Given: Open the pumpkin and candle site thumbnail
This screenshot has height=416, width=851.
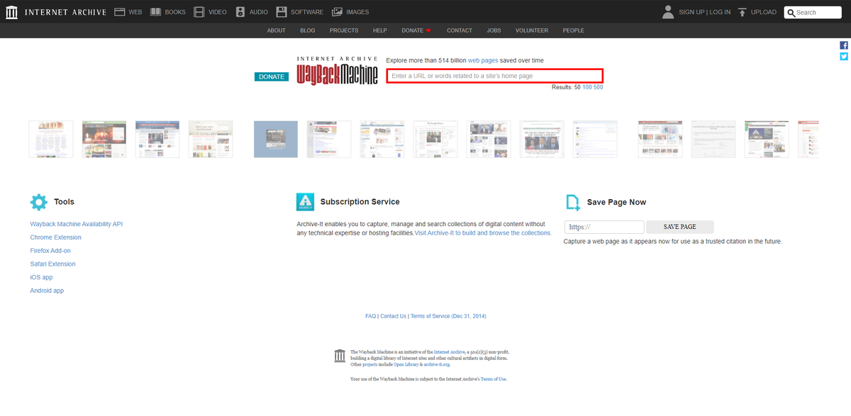Looking at the screenshot, I should pyautogui.click(x=104, y=139).
